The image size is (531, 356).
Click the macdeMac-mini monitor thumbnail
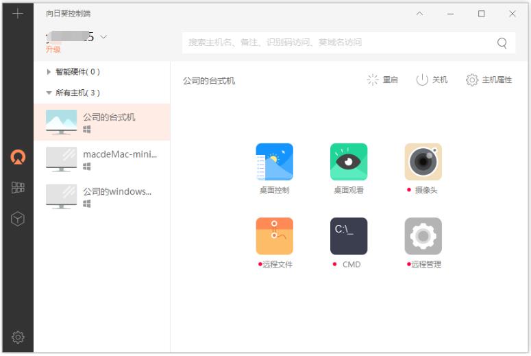[61, 159]
